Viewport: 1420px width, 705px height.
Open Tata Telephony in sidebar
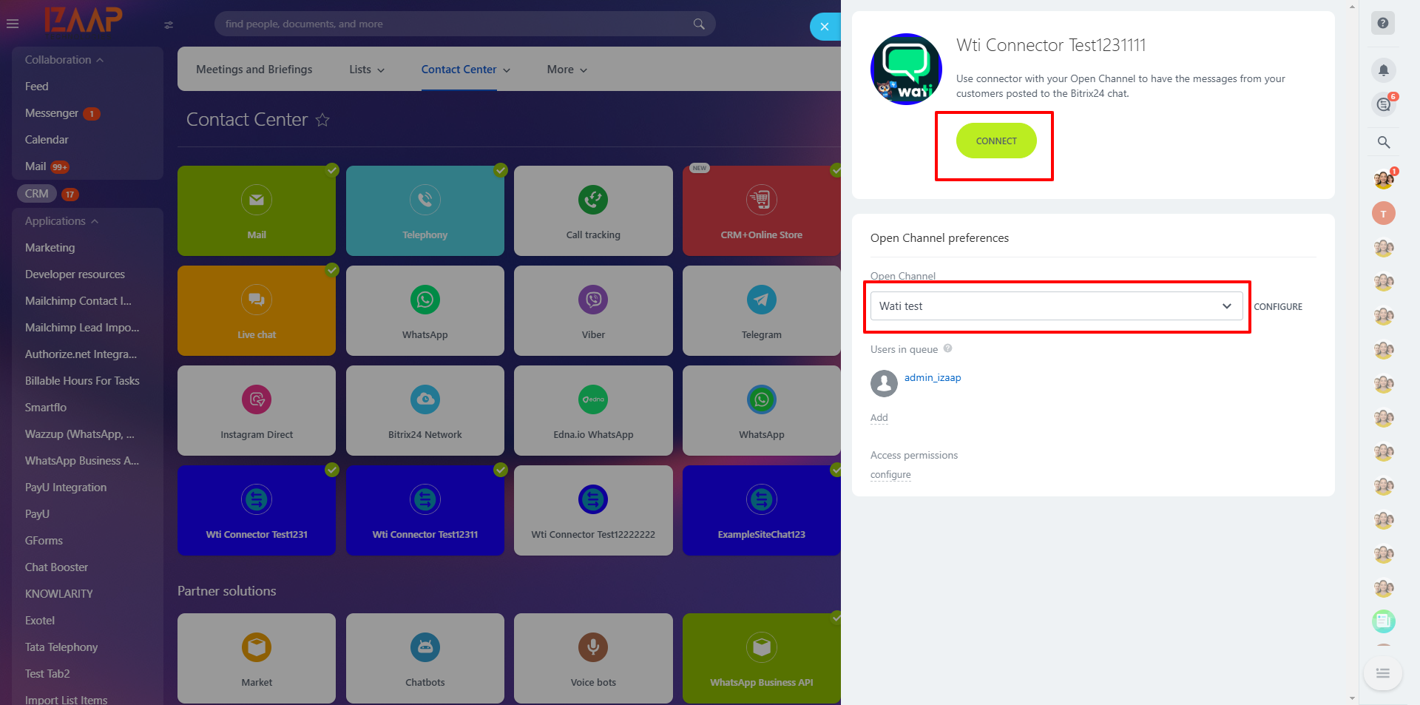61,647
